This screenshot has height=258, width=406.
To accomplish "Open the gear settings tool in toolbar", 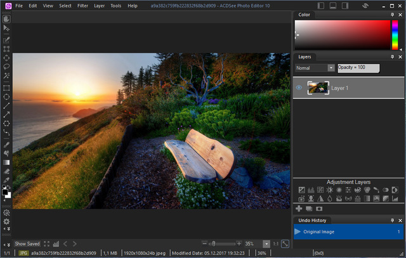I will tap(6, 221).
